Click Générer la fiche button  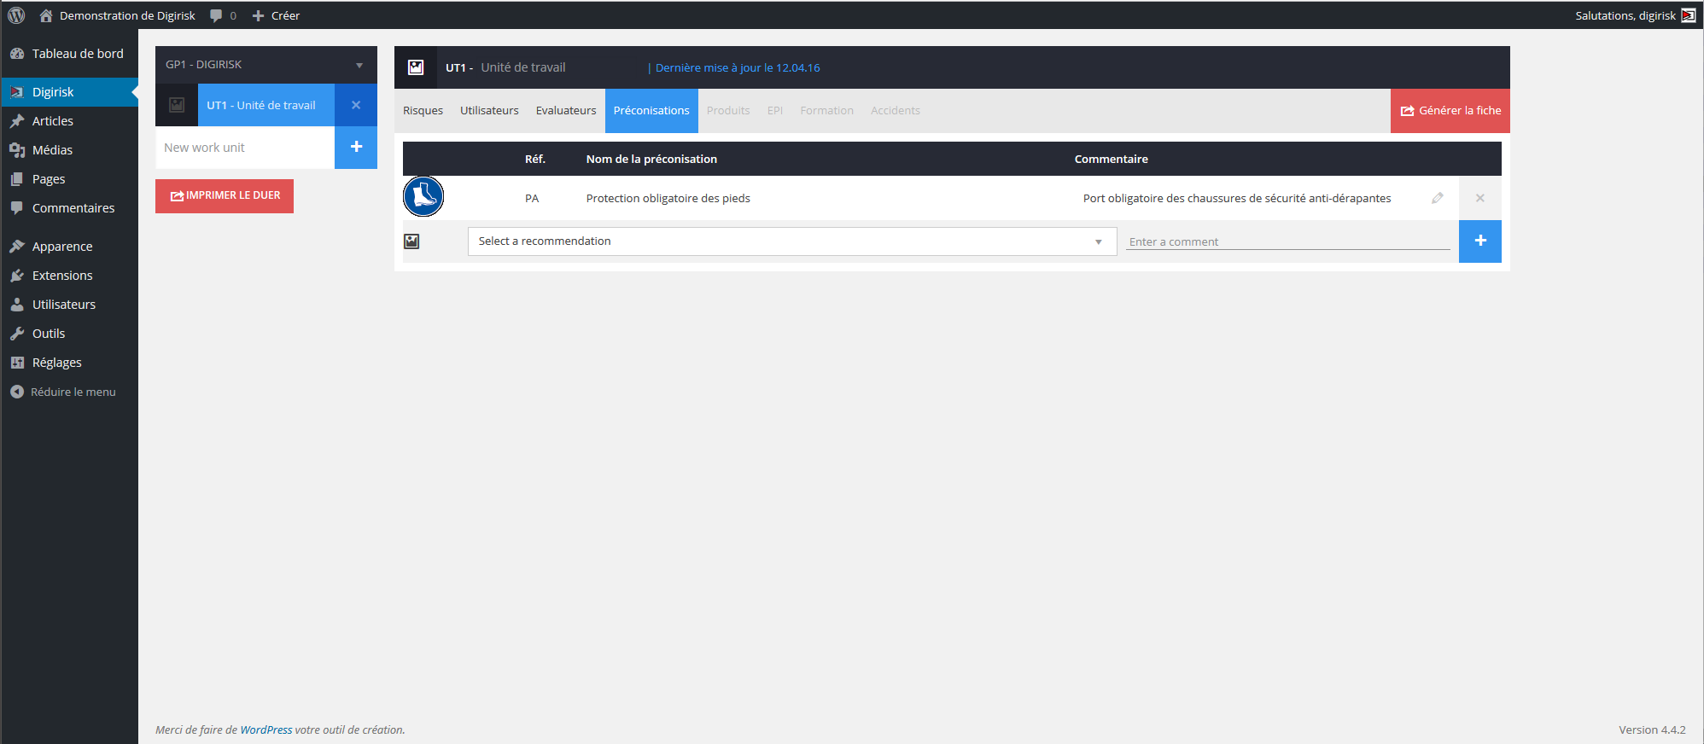1450,111
